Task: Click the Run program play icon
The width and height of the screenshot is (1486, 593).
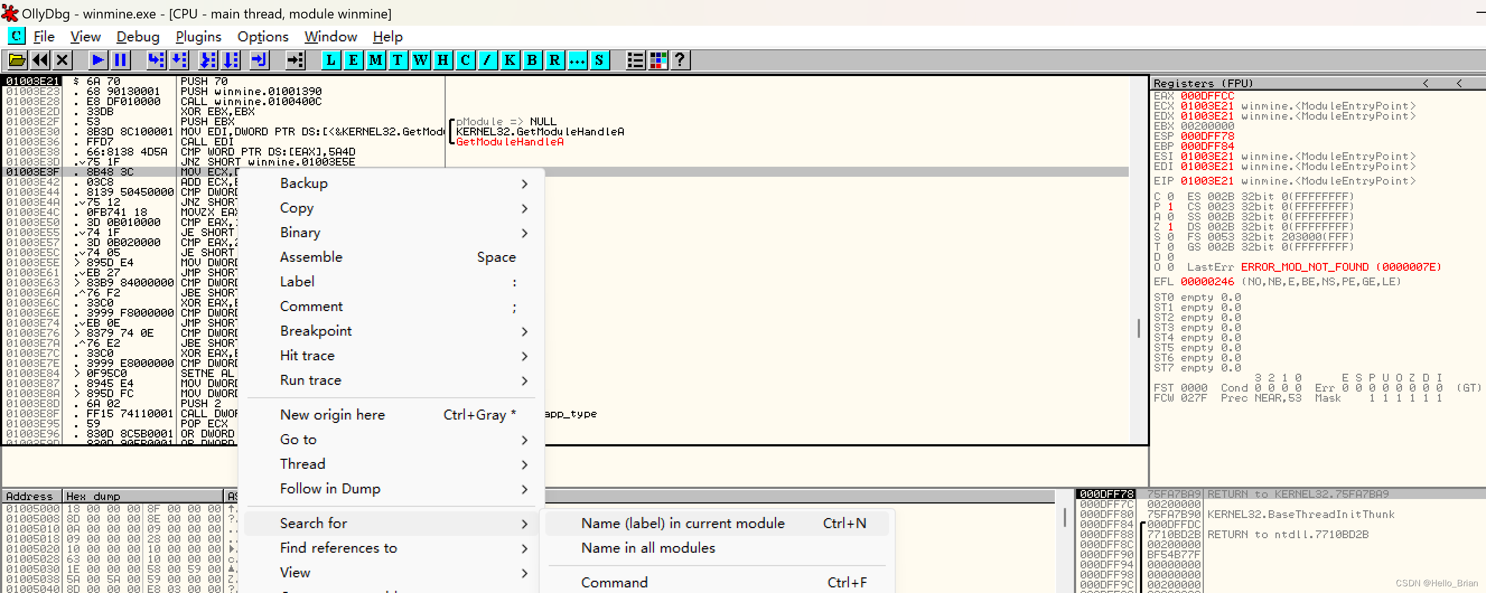Action: coord(97,60)
